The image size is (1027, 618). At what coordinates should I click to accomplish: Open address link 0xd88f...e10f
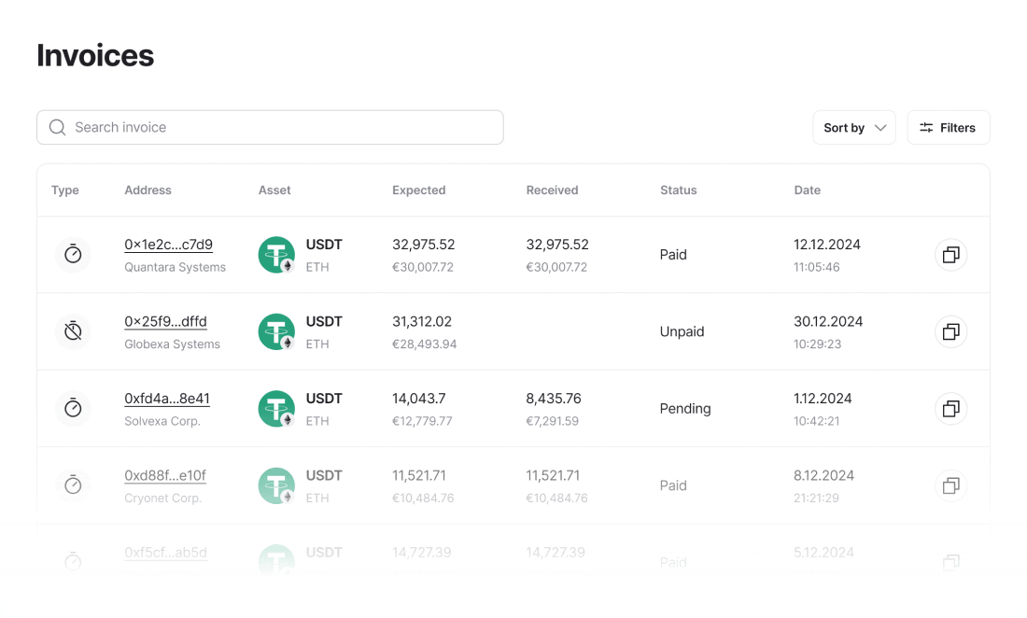click(164, 475)
